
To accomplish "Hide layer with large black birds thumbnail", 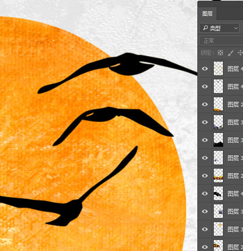I will (x=205, y=194).
